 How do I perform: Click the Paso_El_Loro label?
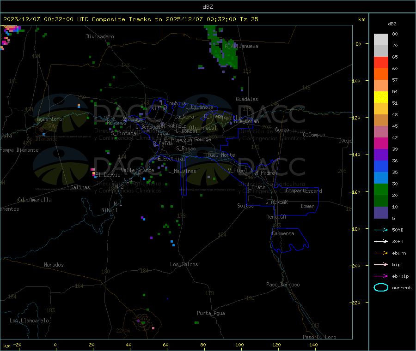(319, 337)
